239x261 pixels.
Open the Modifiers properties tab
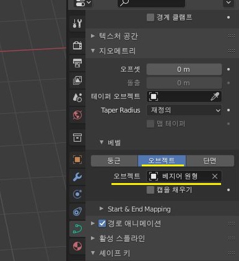[77, 177]
